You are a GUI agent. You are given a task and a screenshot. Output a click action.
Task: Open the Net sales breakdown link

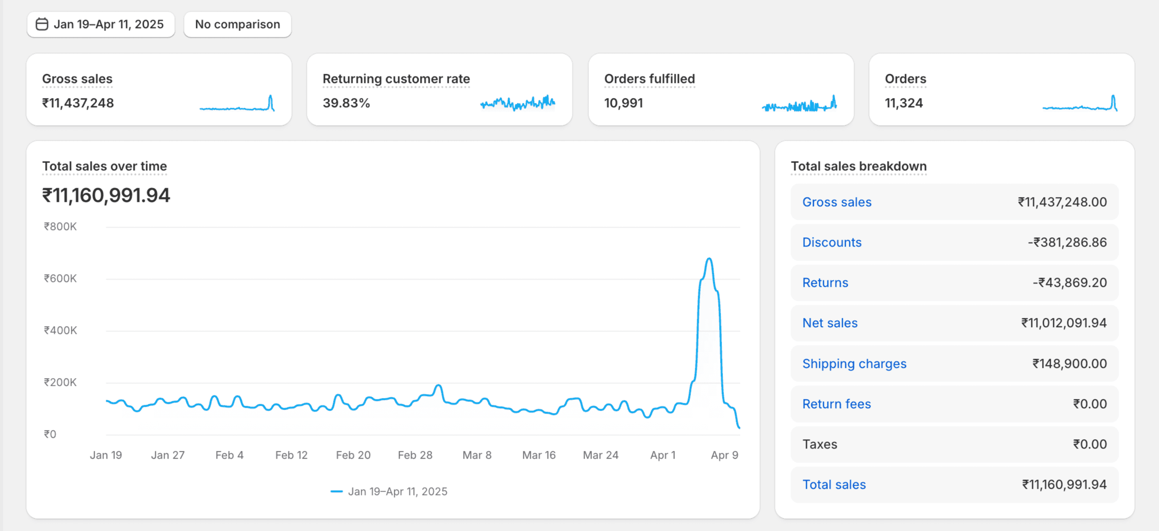830,323
